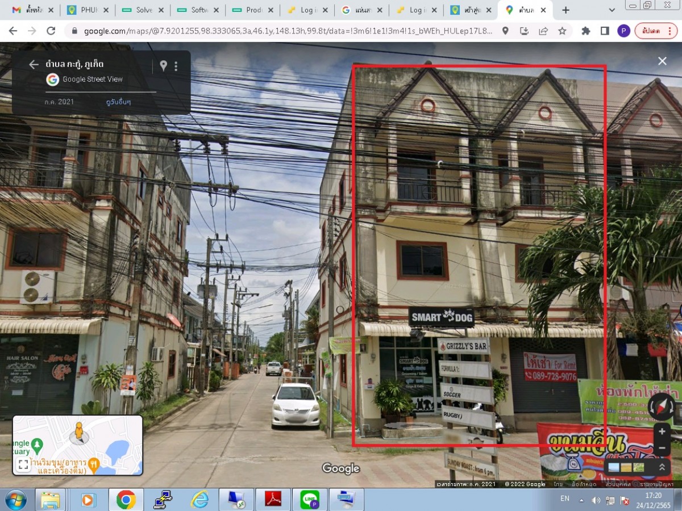Open the three-dot options menu in Street View
Screen dimensions: 682x511
[176, 66]
